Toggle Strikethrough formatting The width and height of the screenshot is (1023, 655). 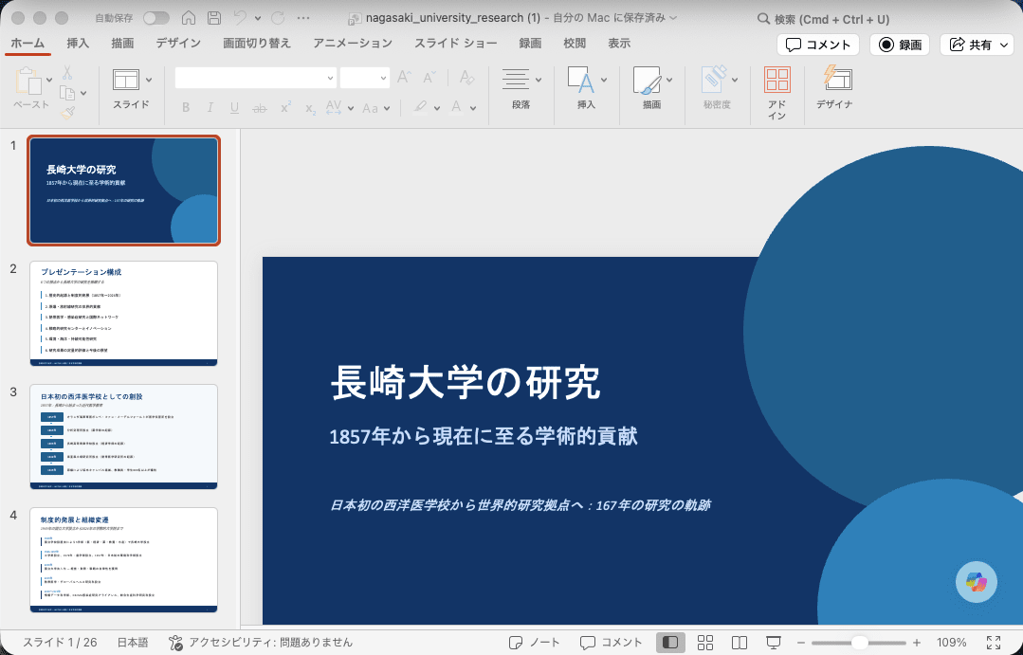(260, 108)
